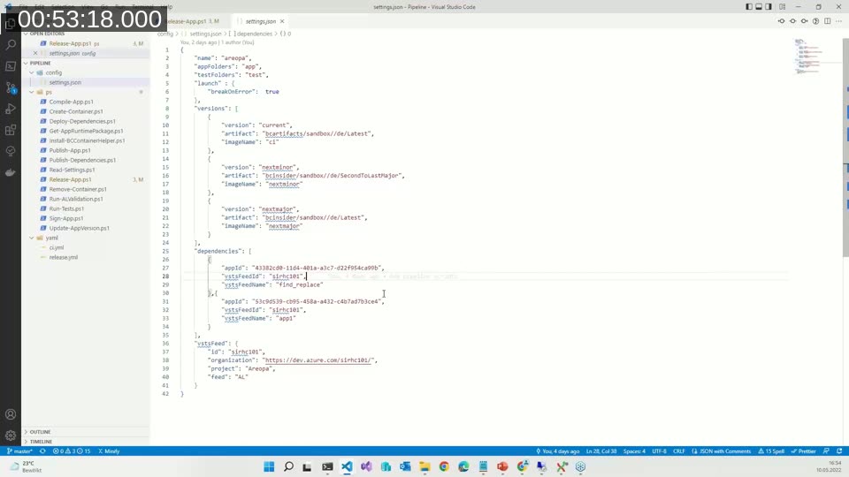Open editor More Actions ellipsis
This screenshot has width=849, height=477.
pos(838,21)
